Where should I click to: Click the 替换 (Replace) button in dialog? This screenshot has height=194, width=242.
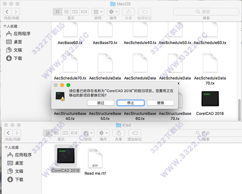coord(161,103)
